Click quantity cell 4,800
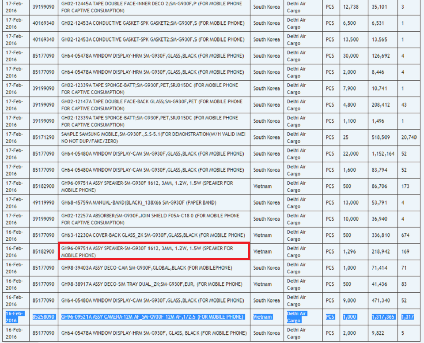 pyautogui.click(x=354, y=105)
